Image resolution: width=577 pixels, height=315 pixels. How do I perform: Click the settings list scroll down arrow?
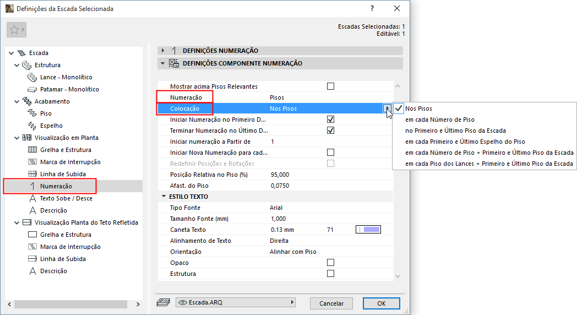pos(398,276)
